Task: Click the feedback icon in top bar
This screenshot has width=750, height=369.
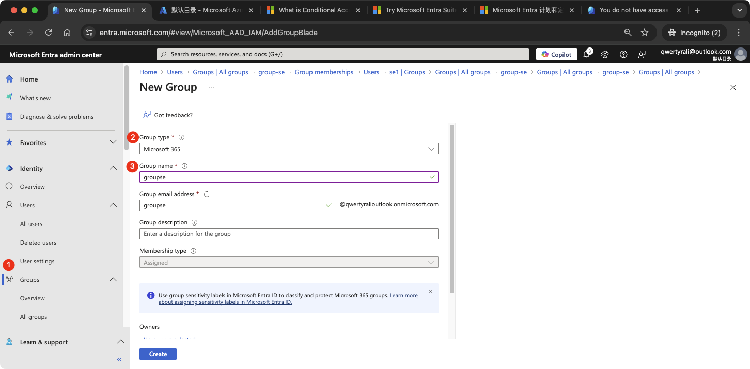Action: (x=642, y=54)
